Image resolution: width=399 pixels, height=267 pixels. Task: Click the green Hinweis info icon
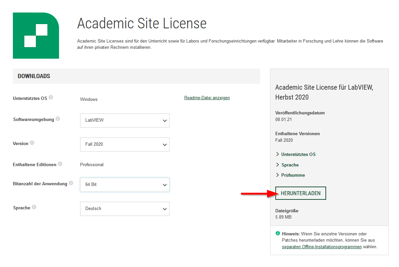pyautogui.click(x=278, y=233)
